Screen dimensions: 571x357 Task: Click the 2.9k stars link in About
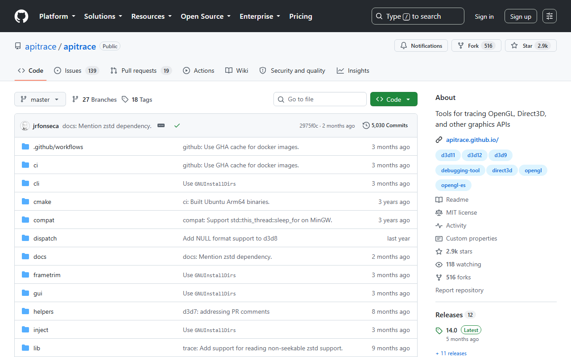click(x=454, y=251)
